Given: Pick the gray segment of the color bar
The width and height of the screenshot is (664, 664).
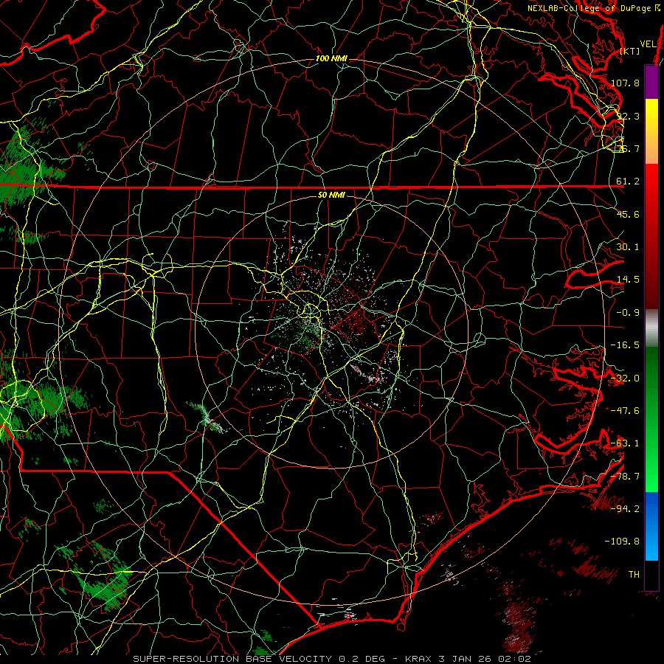Looking at the screenshot, I should click(651, 328).
